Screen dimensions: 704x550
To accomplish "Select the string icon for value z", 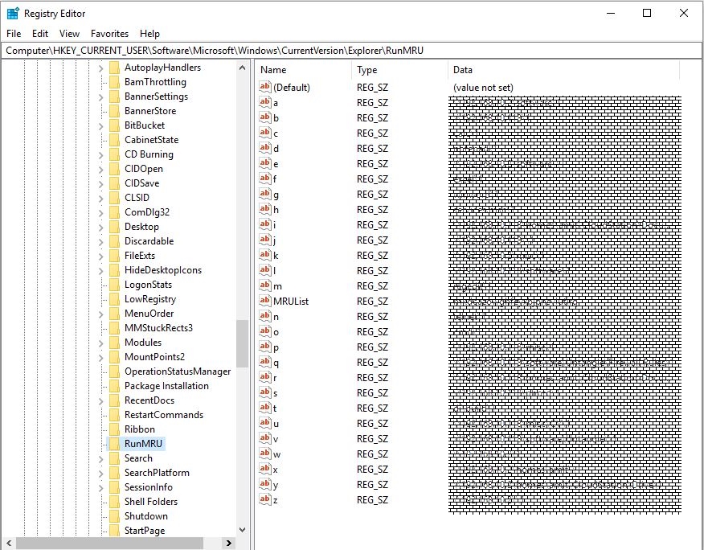I will pos(265,499).
